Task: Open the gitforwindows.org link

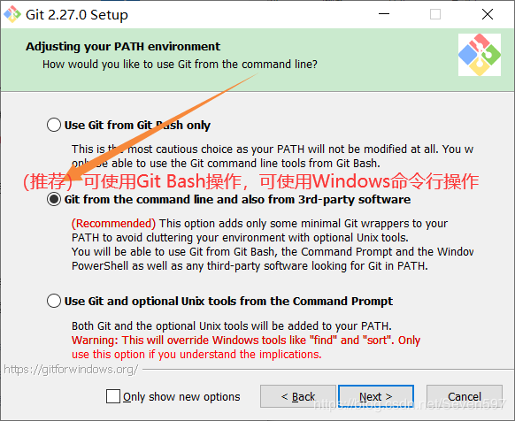Action: click(x=71, y=370)
